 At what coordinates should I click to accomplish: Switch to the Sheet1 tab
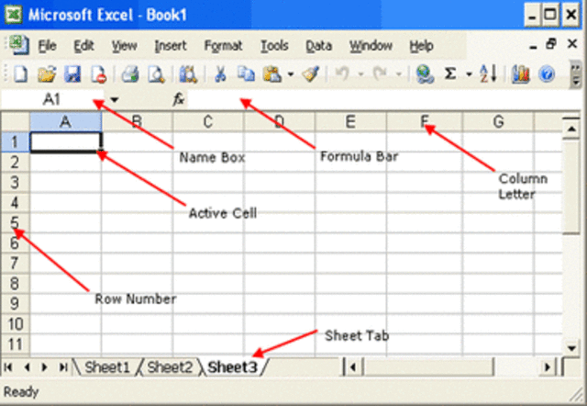coord(107,367)
